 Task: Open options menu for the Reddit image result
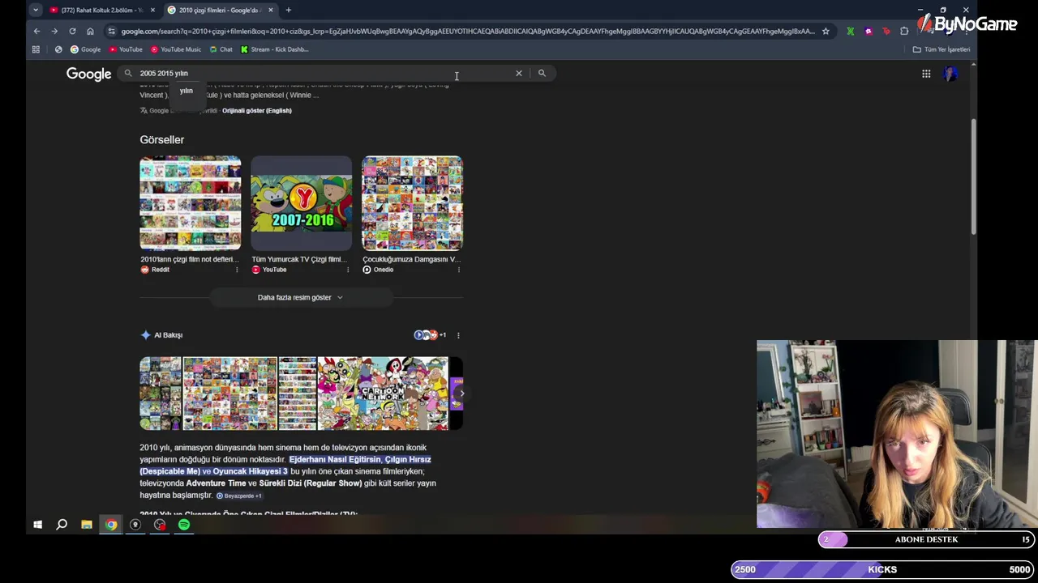237,270
